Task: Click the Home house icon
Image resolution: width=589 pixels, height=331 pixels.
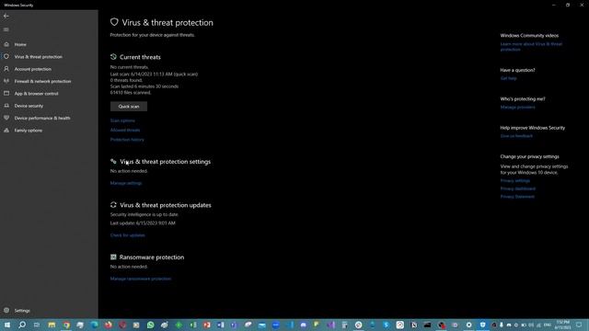Action: click(6, 44)
